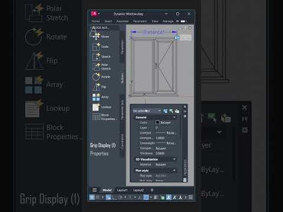Open the Block Properties Table tool
Image resolution: width=283 pixels, height=212 pixels.
click(104, 117)
